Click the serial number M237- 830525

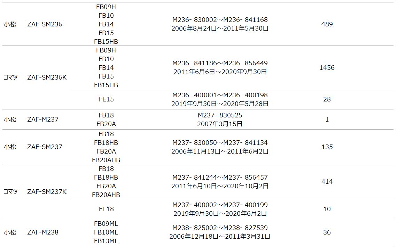point(220,115)
